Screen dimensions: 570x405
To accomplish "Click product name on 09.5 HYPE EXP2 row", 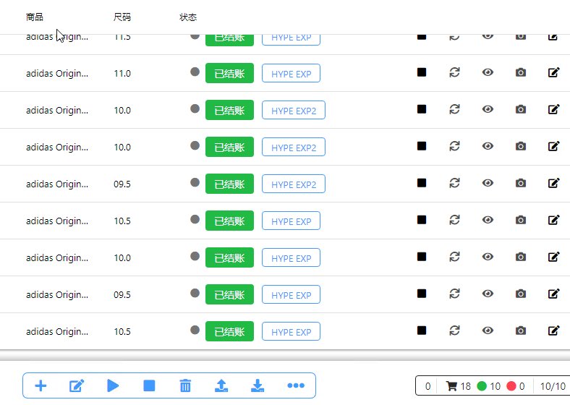I will pyautogui.click(x=57, y=184).
